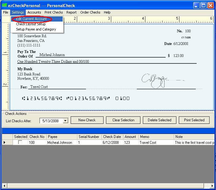Open the List Checks After date dropdown
216x190 pixels.
pos(65,121)
